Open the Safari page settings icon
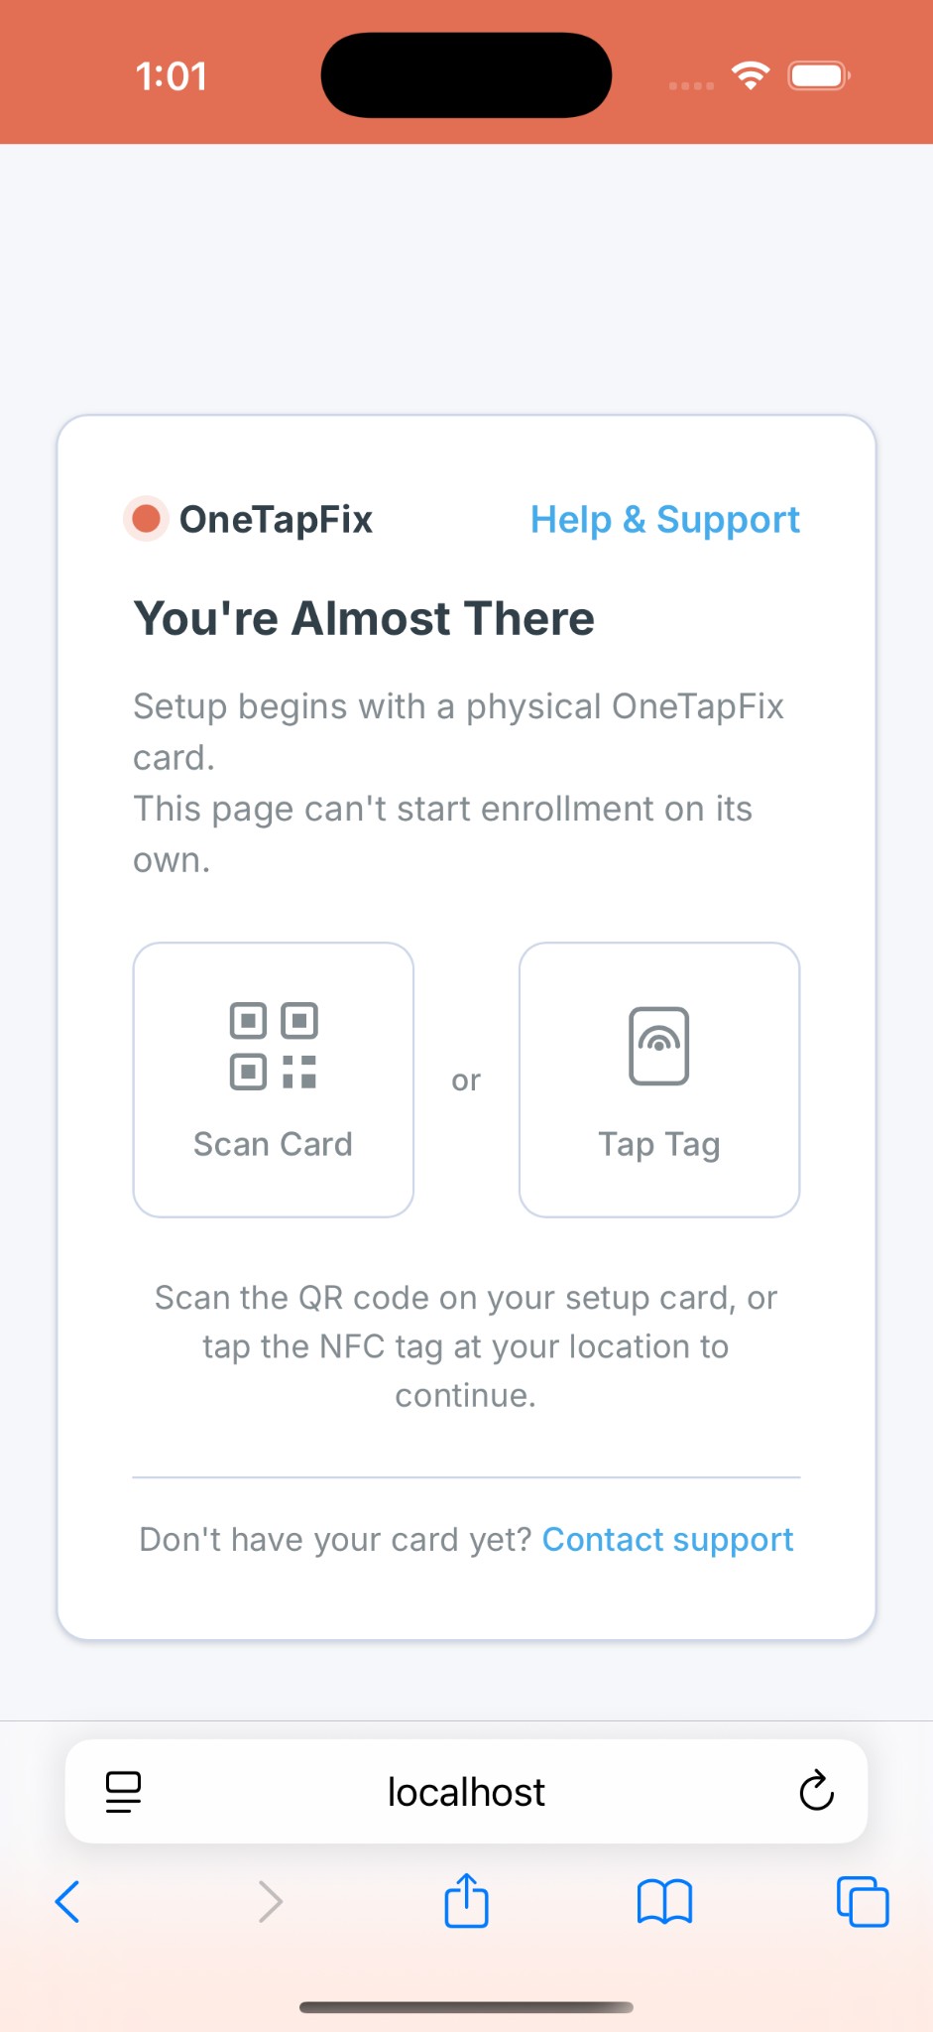 point(123,1792)
